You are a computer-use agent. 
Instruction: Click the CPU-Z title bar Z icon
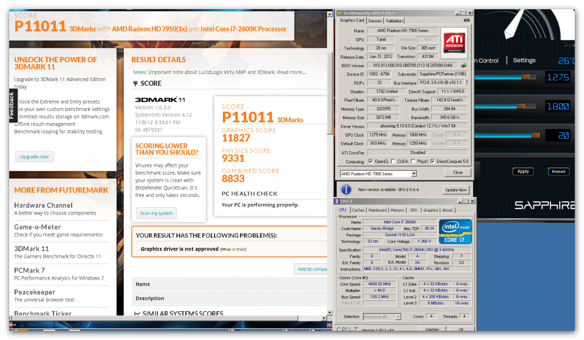pos(337,201)
